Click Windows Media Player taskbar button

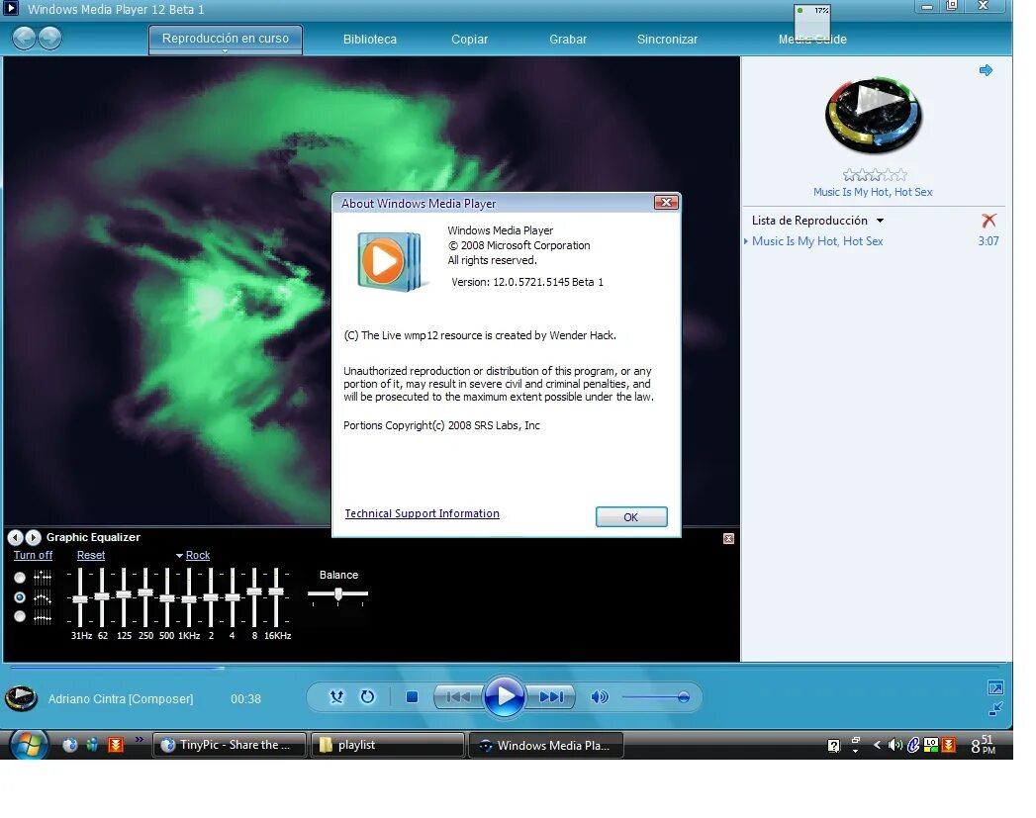coord(546,745)
